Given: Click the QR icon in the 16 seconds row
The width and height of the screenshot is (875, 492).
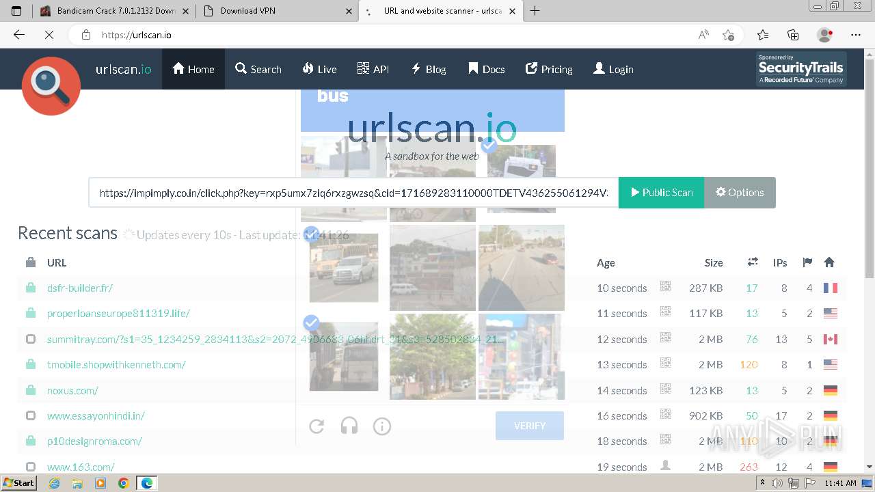Looking at the screenshot, I should [x=665, y=415].
